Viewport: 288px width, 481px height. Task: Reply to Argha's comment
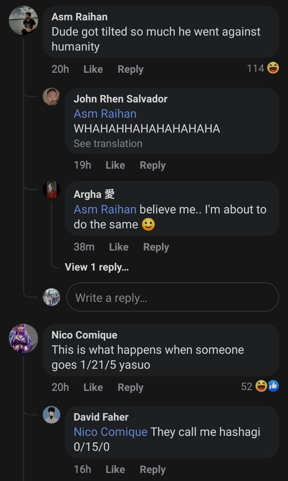156,247
